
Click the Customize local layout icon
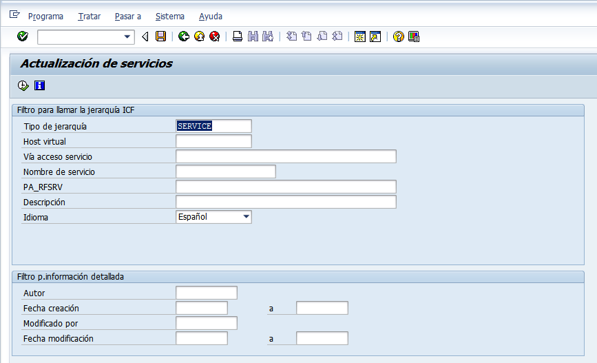pos(414,37)
